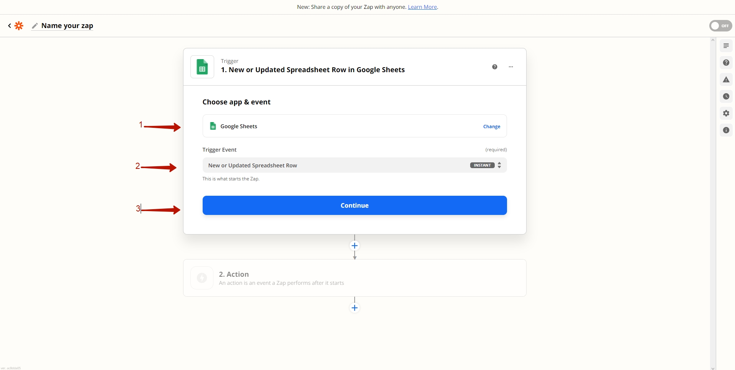
Task: Click the Name your zap title field
Action: point(67,26)
